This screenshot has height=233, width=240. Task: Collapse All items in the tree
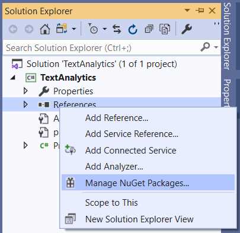point(149,29)
